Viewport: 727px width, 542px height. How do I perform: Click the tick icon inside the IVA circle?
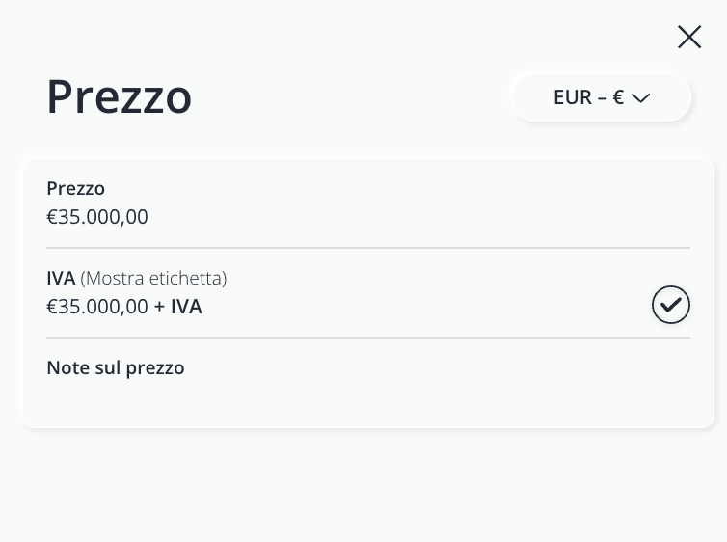pyautogui.click(x=671, y=305)
